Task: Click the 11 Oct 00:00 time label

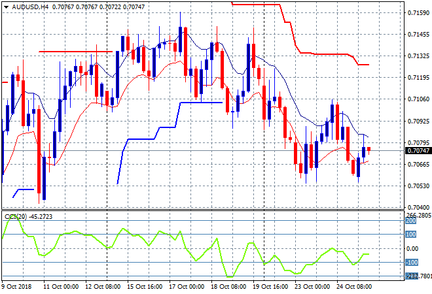Action: 61,287
